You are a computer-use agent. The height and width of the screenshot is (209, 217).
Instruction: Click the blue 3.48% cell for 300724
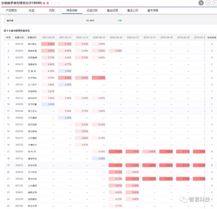click(x=99, y=158)
